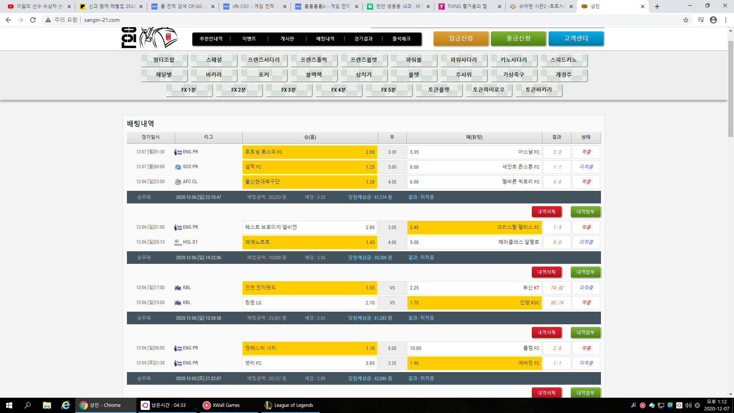Click 고객센터 button
The height and width of the screenshot is (413, 734).
(x=576, y=38)
